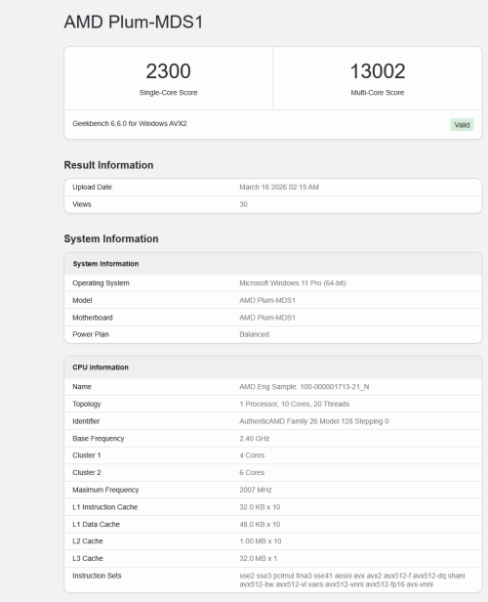Click the Maximum Frequency 2007 MHz value
Image resolution: width=488 pixels, height=602 pixels.
point(256,490)
